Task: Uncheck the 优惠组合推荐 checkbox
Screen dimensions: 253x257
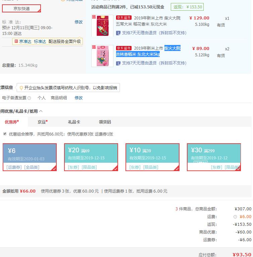Action: 5,134
